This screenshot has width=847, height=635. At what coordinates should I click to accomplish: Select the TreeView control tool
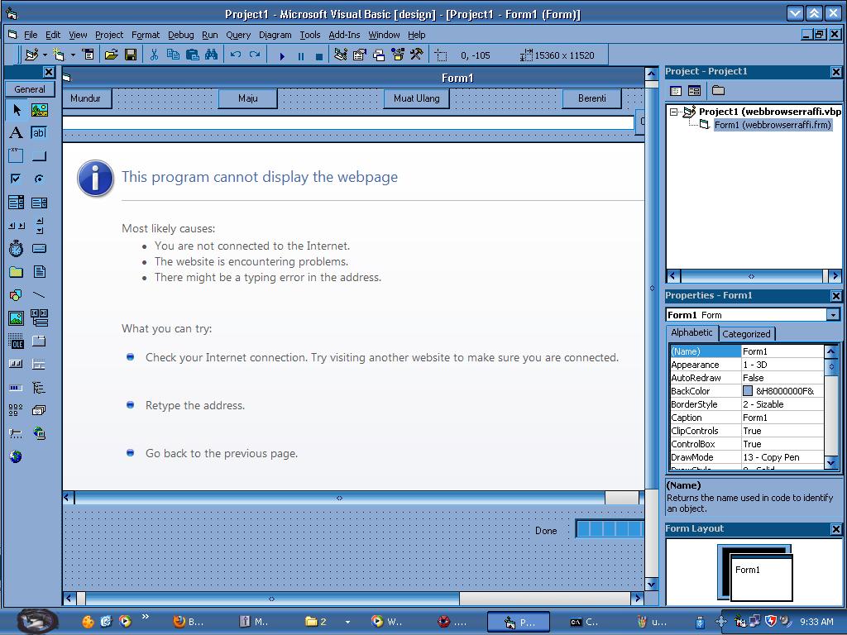pyautogui.click(x=39, y=388)
